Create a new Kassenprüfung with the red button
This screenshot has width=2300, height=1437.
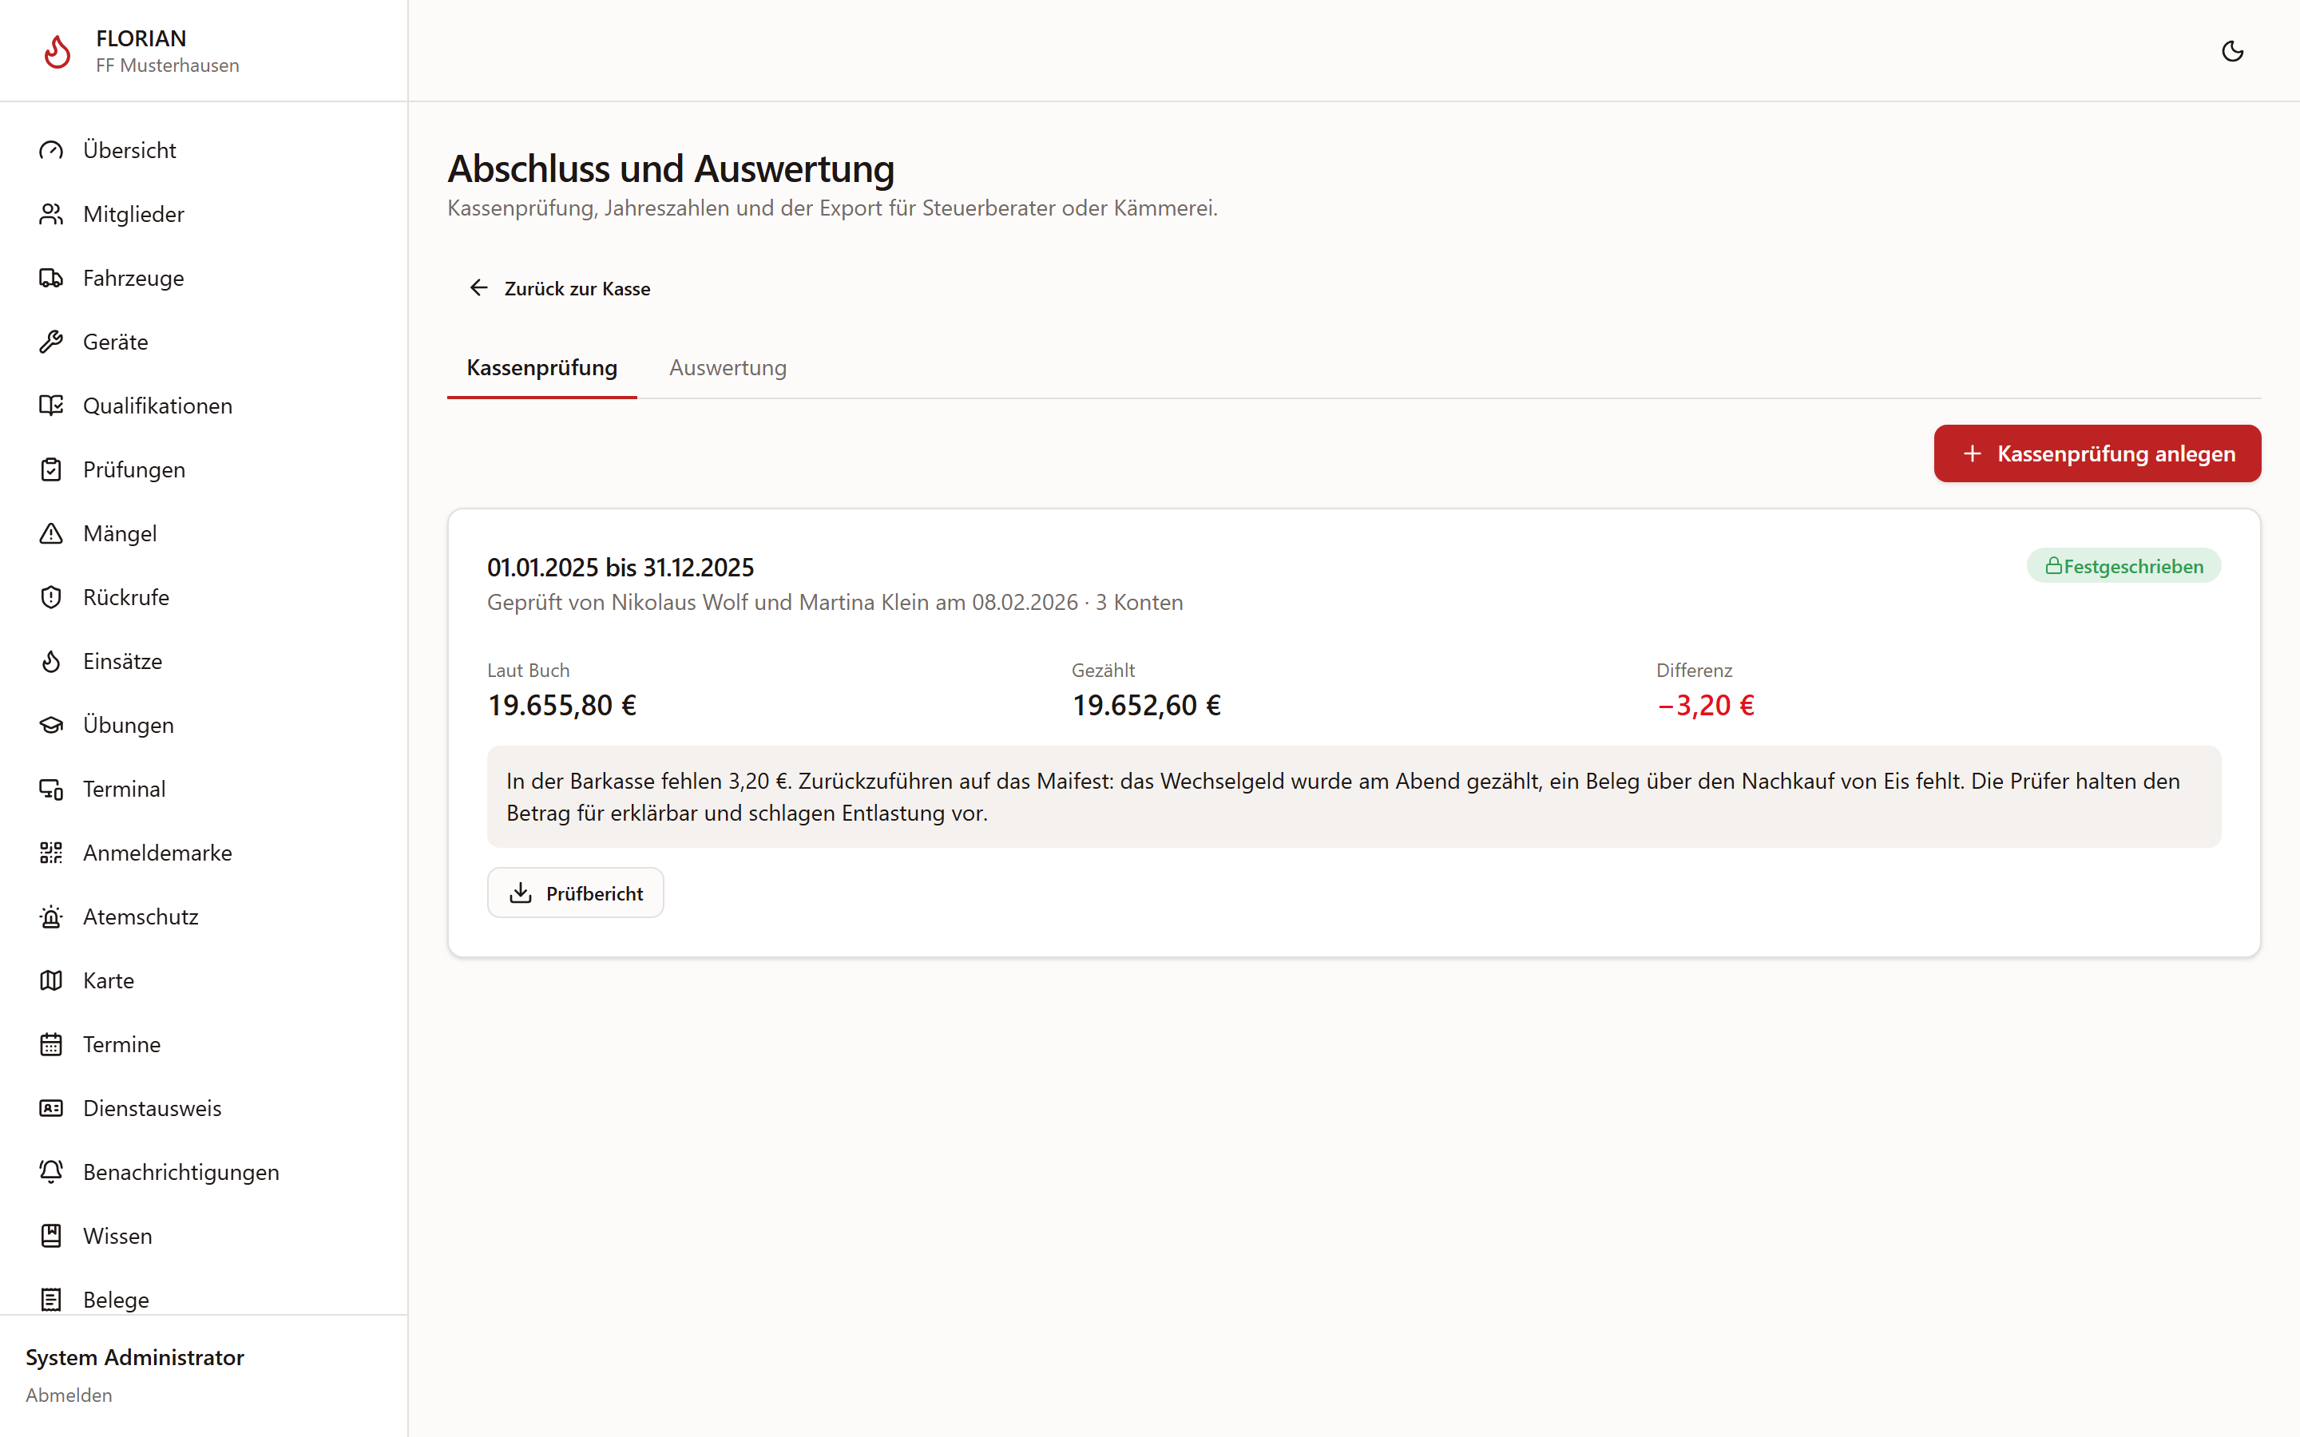(2096, 453)
